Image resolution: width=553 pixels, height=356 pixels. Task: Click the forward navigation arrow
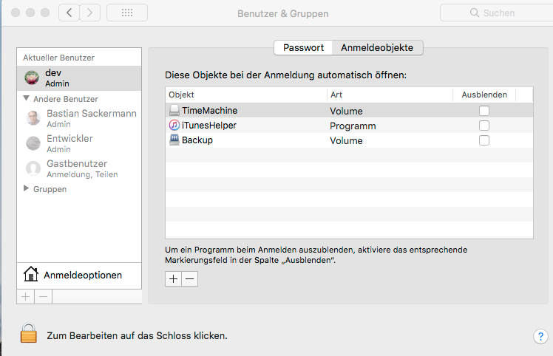[x=90, y=13]
